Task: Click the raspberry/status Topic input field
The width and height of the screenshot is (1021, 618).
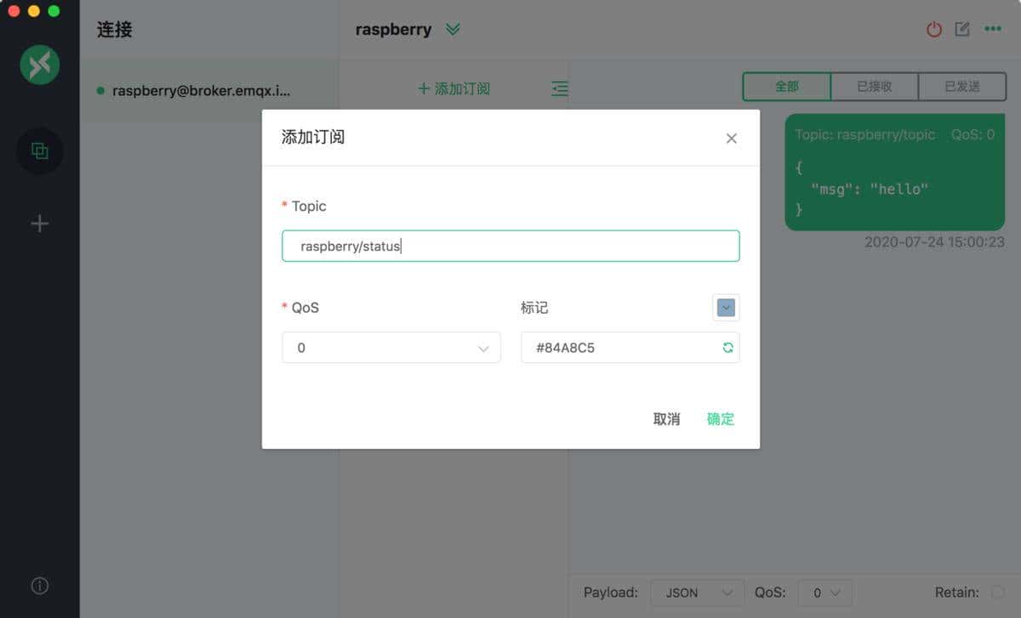Action: pos(510,246)
